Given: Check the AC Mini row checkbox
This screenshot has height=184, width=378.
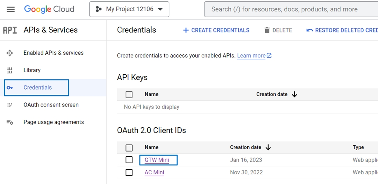Looking at the screenshot, I should pos(129,172).
